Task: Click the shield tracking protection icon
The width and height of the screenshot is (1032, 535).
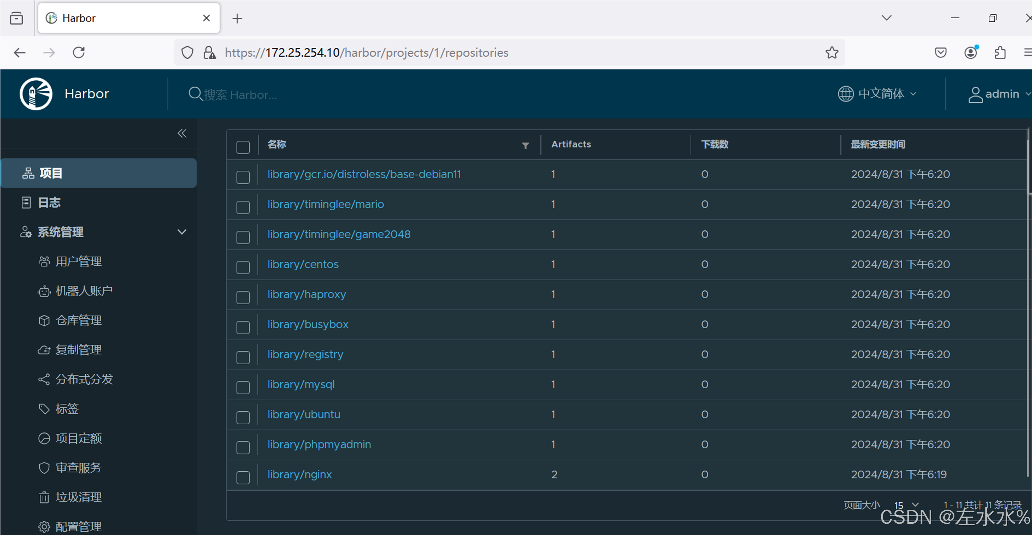Action: pyautogui.click(x=187, y=52)
